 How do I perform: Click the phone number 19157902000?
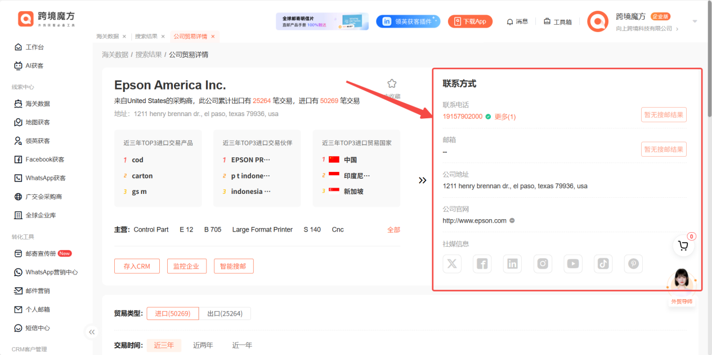(x=463, y=117)
